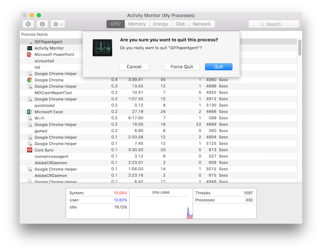This screenshot has width=322, height=252.
Task: Select the Core Sync icon
Action: pyautogui.click(x=29, y=150)
